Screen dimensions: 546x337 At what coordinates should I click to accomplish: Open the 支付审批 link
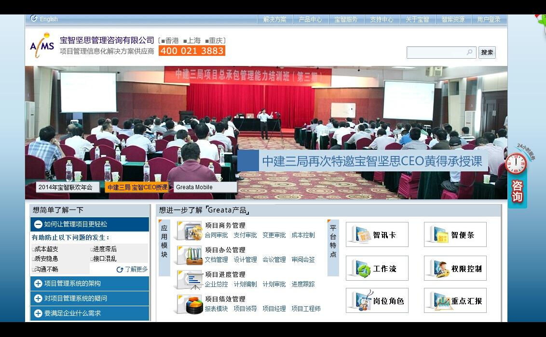[x=245, y=235]
